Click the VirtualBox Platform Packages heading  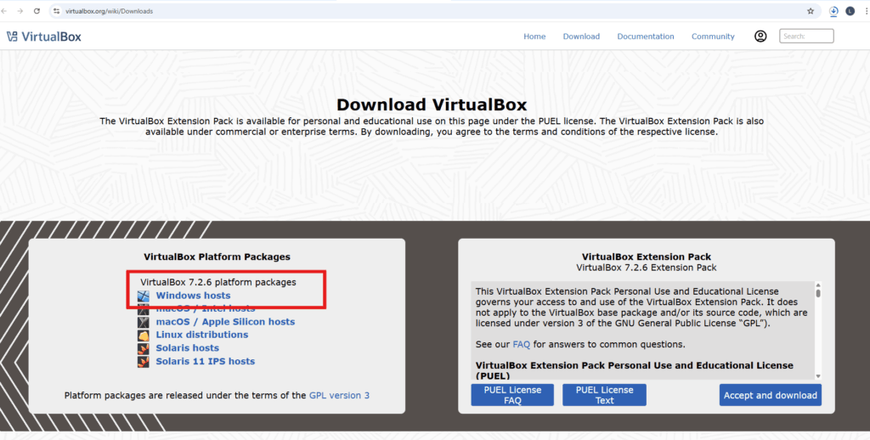pyautogui.click(x=217, y=257)
